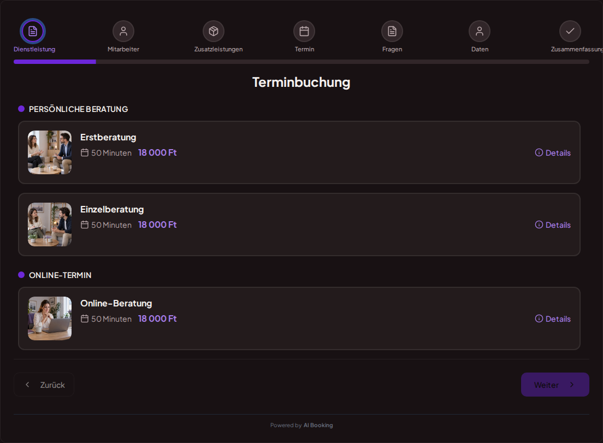Image resolution: width=603 pixels, height=443 pixels.
Task: Click the 18 000 Ft price of Erstberatung
Action: [x=157, y=152]
